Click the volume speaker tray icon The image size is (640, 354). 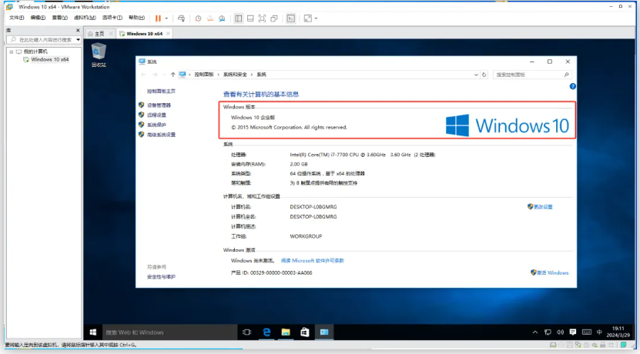pyautogui.click(x=561, y=332)
